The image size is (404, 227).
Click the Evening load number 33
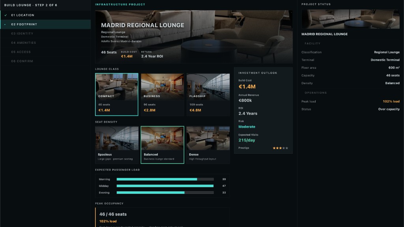pyautogui.click(x=224, y=192)
